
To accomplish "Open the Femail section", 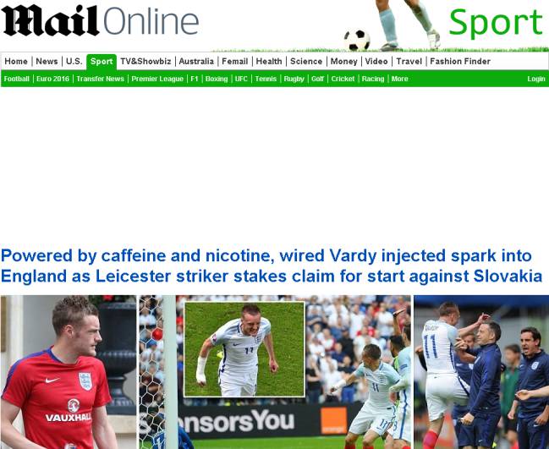I will click(234, 61).
